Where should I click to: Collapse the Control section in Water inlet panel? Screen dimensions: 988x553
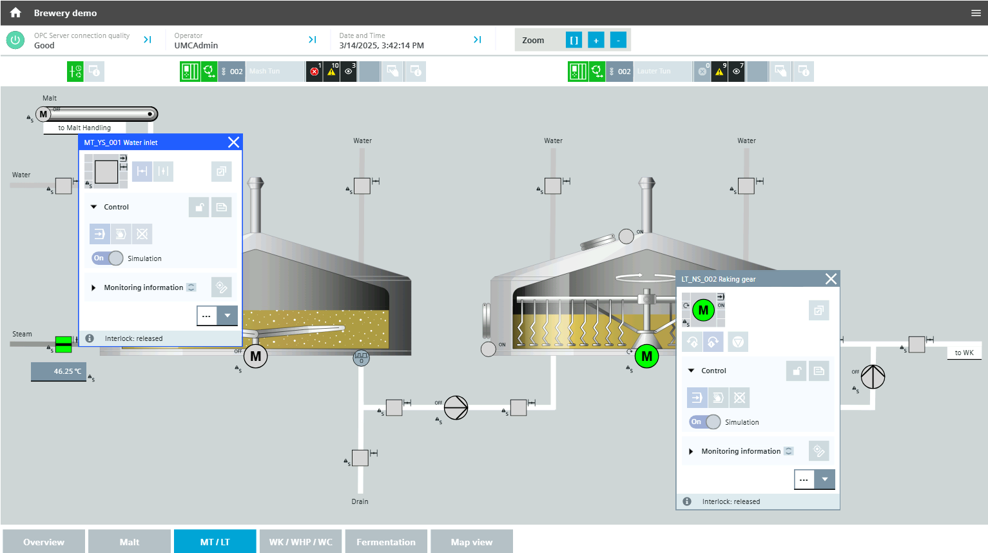[x=94, y=207]
